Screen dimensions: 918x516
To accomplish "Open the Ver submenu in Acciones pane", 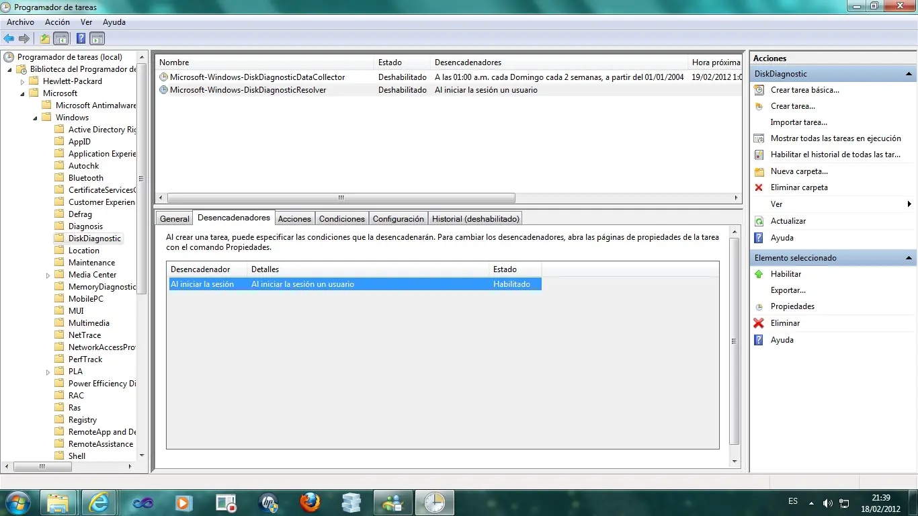I will pyautogui.click(x=833, y=204).
